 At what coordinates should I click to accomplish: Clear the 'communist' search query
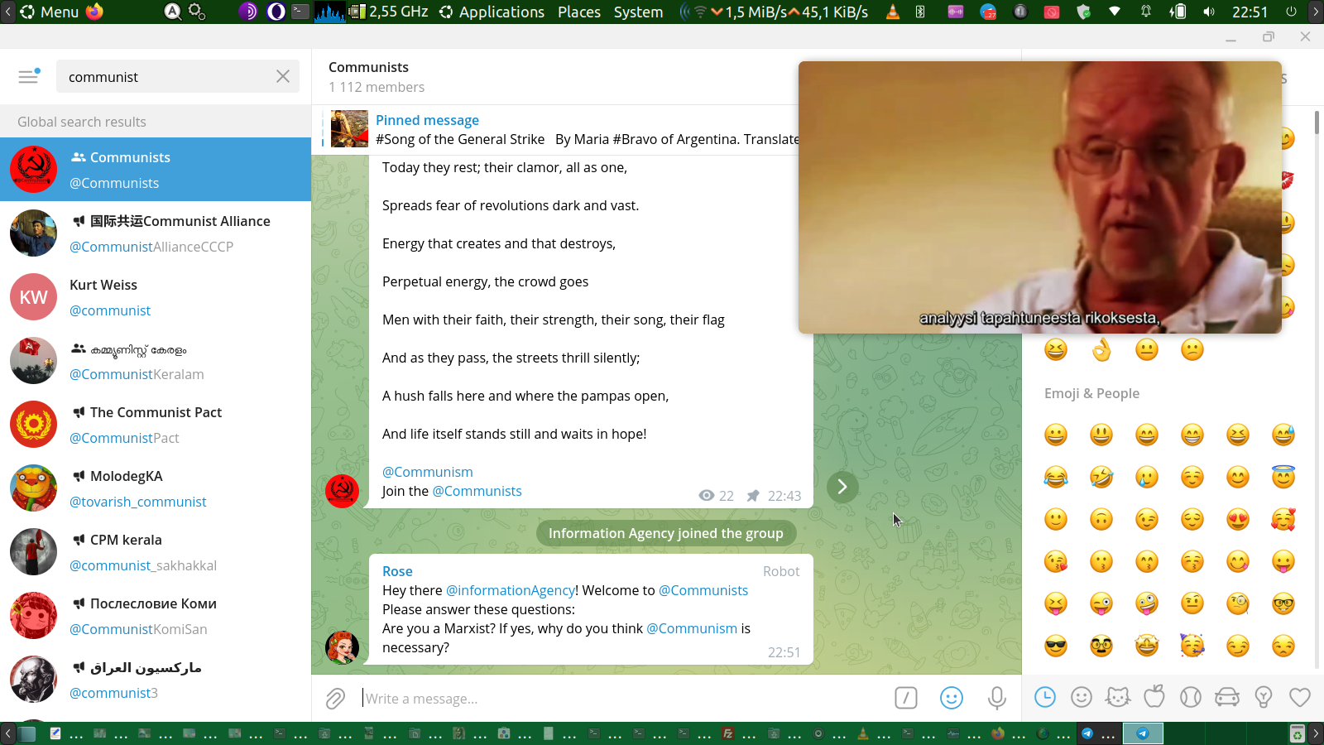283,76
